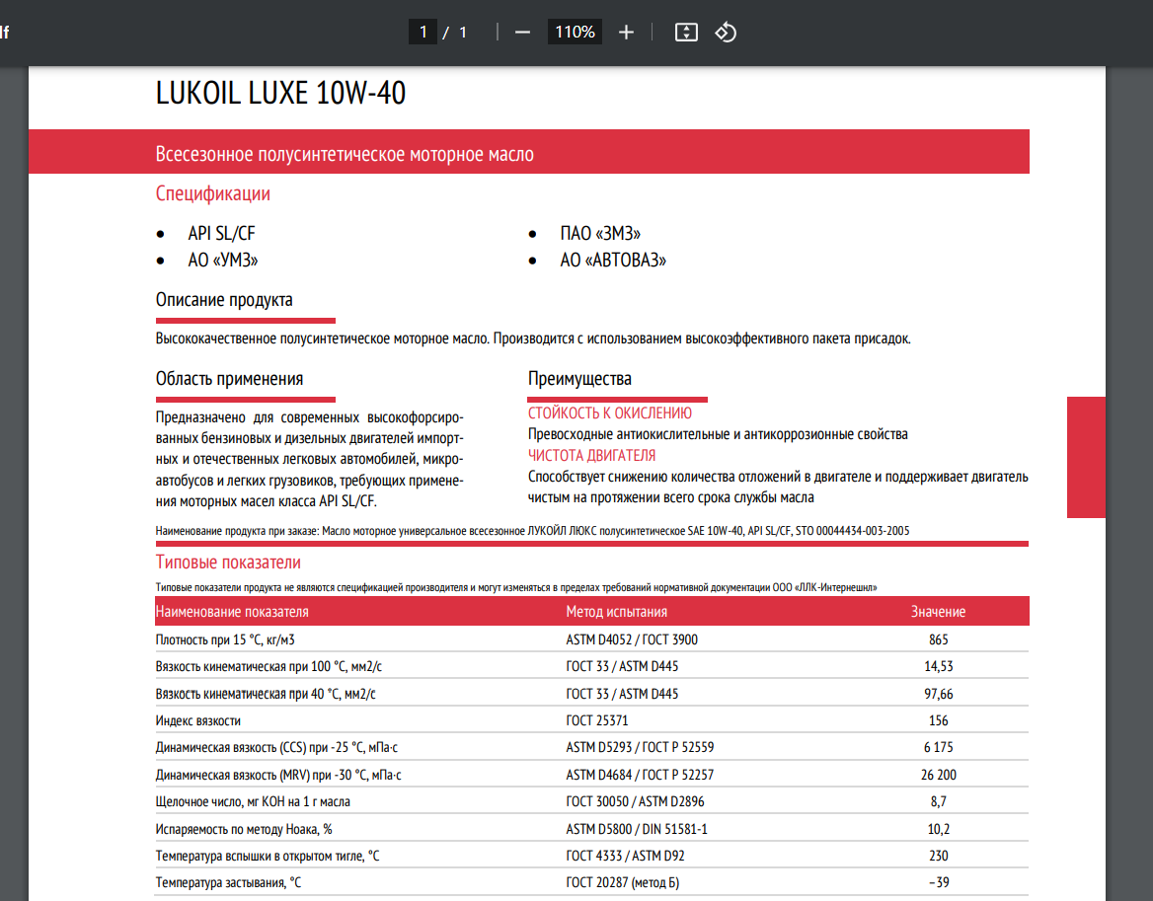The image size is (1153, 901).
Task: Select the "ASTM D5800 / DIN 51581-1" cell
Action: [637, 829]
